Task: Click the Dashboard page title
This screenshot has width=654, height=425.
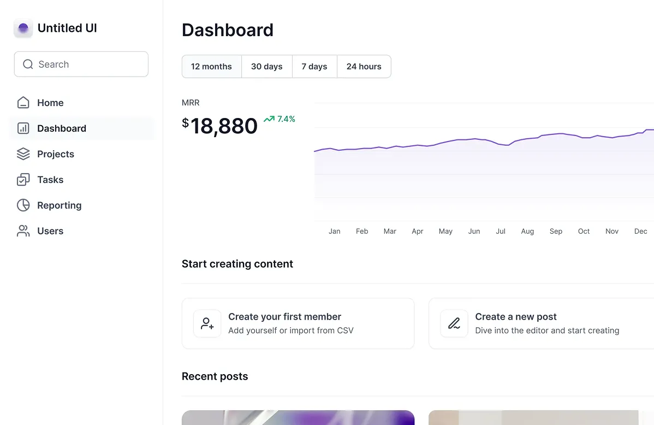Action: pos(228,30)
